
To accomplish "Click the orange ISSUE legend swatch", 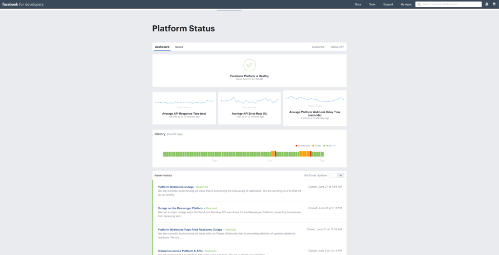I will click(313, 146).
